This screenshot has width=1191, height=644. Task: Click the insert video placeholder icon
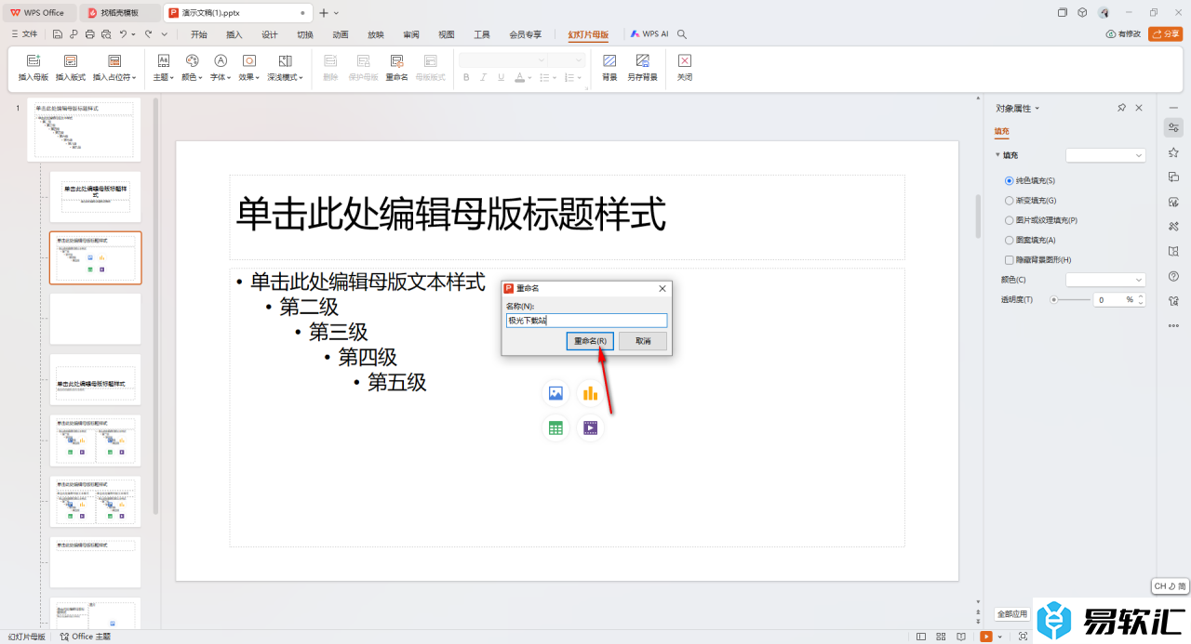(x=590, y=427)
